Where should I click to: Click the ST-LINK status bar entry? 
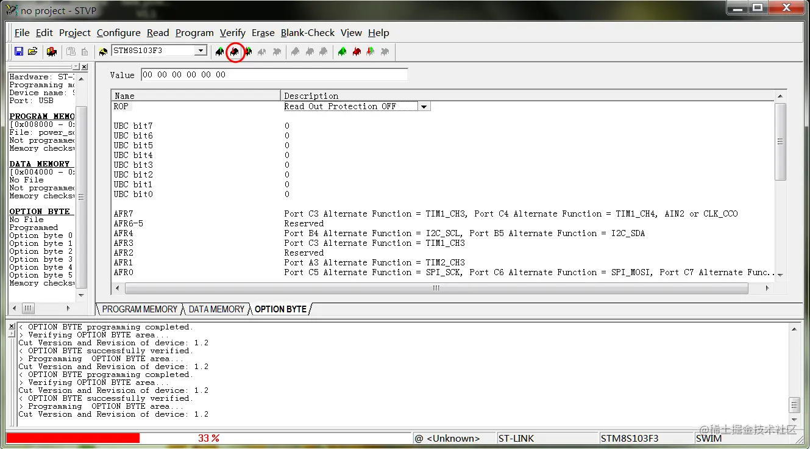coord(547,438)
